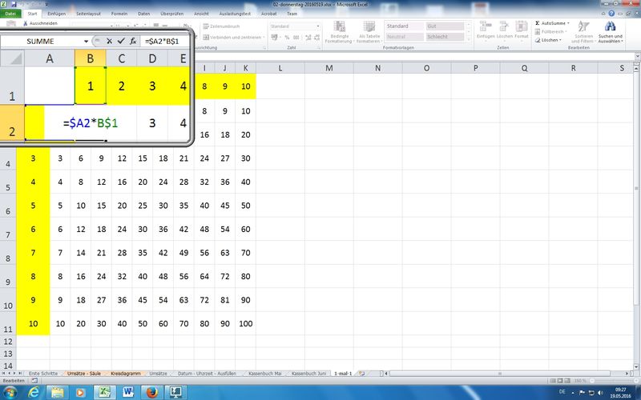Switch to Normal view in status bar
The image size is (641, 400).
tap(553, 381)
